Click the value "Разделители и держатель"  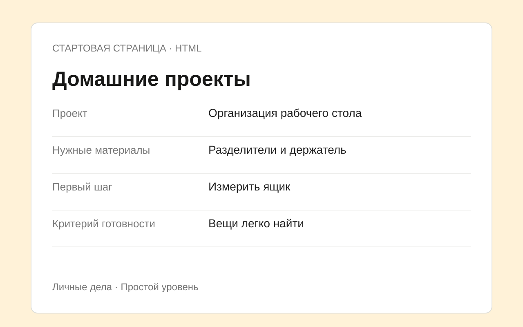pyautogui.click(x=277, y=150)
